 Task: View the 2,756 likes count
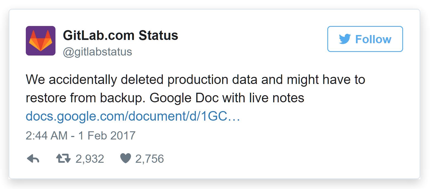coord(150,159)
